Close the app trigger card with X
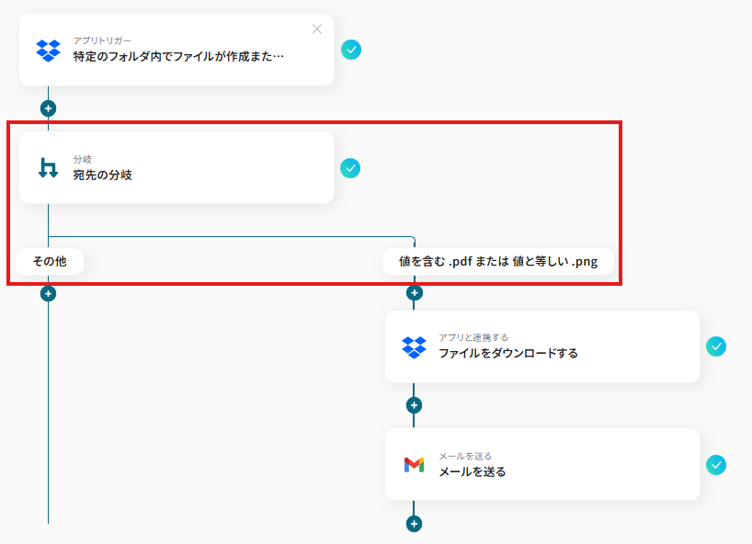 point(317,29)
